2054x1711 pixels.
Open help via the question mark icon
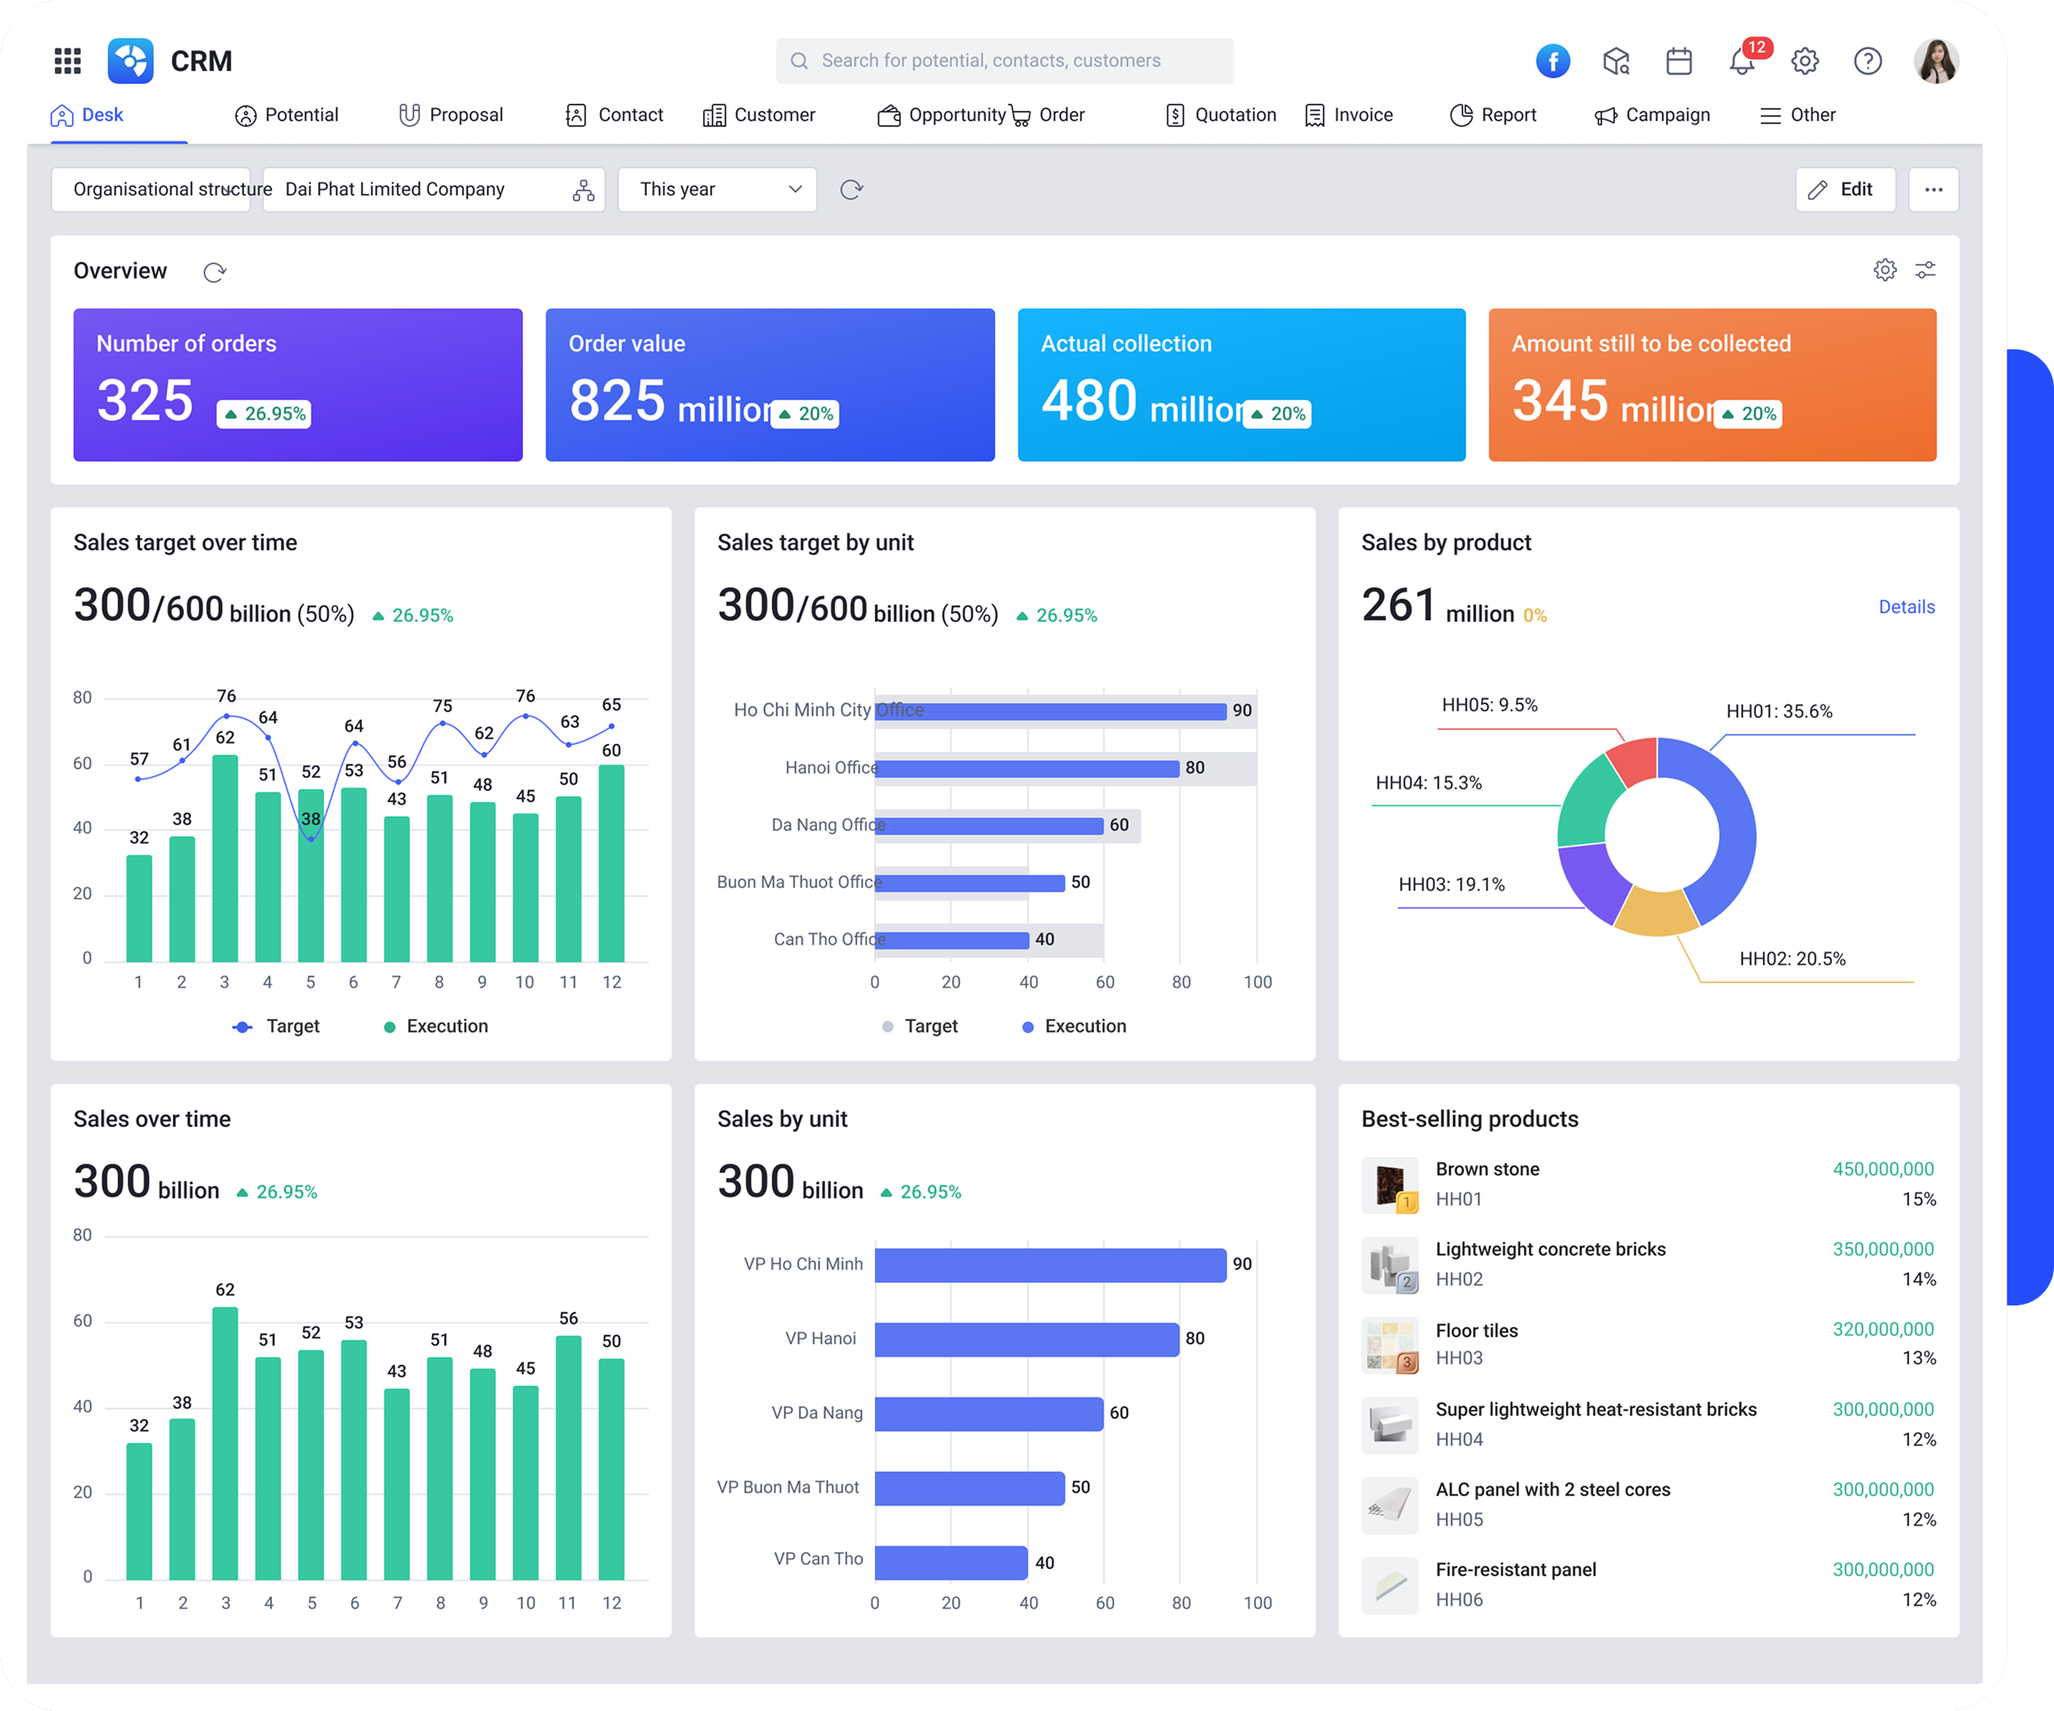tap(1867, 61)
